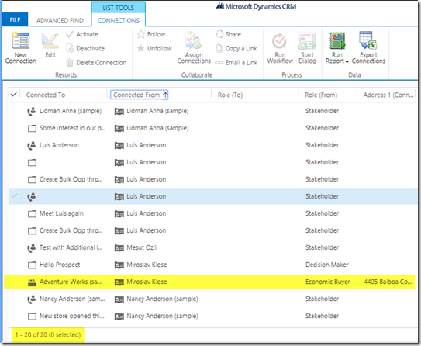Click the Edit record icon

tap(50, 40)
